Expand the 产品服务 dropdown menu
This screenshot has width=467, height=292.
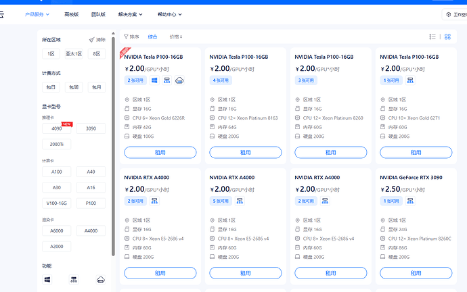pos(37,14)
